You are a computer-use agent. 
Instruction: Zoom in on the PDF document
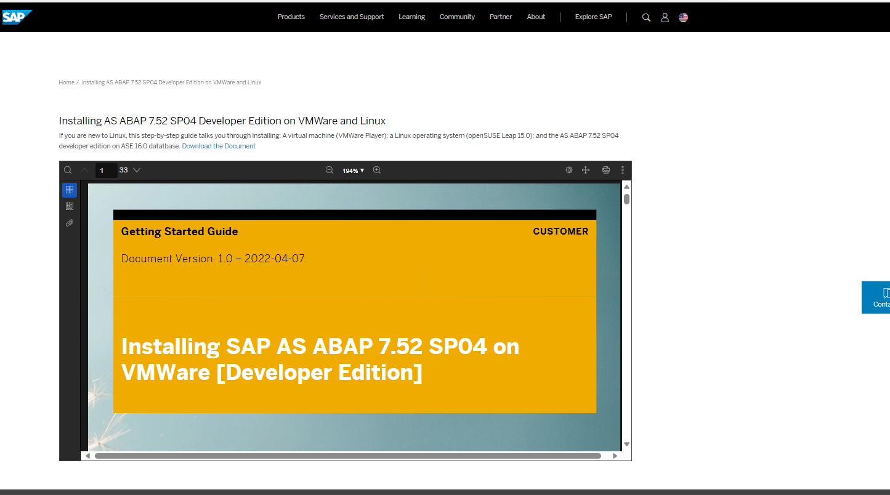click(377, 170)
